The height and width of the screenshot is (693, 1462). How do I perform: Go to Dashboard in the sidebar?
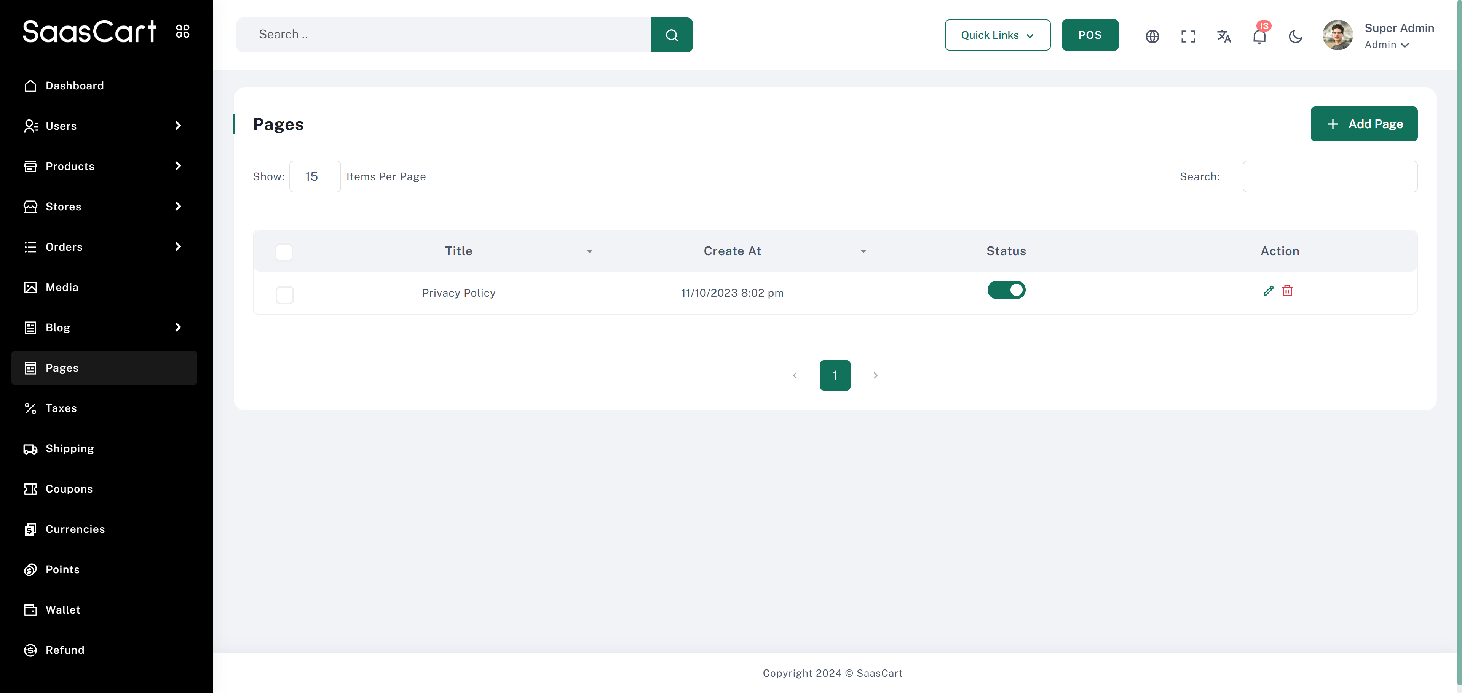point(74,86)
